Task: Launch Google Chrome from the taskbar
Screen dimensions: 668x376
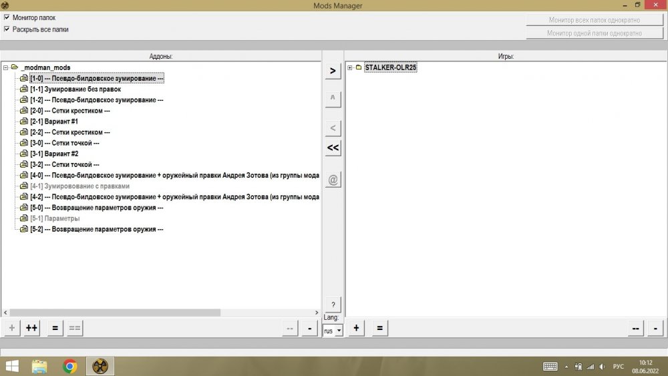Action: 70,366
